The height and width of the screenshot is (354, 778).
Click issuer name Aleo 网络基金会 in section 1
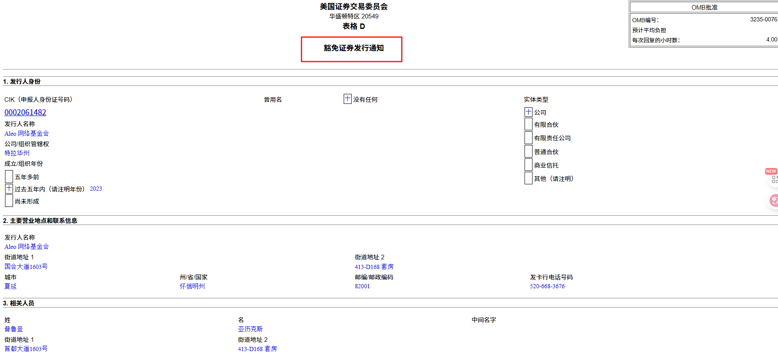coord(26,133)
